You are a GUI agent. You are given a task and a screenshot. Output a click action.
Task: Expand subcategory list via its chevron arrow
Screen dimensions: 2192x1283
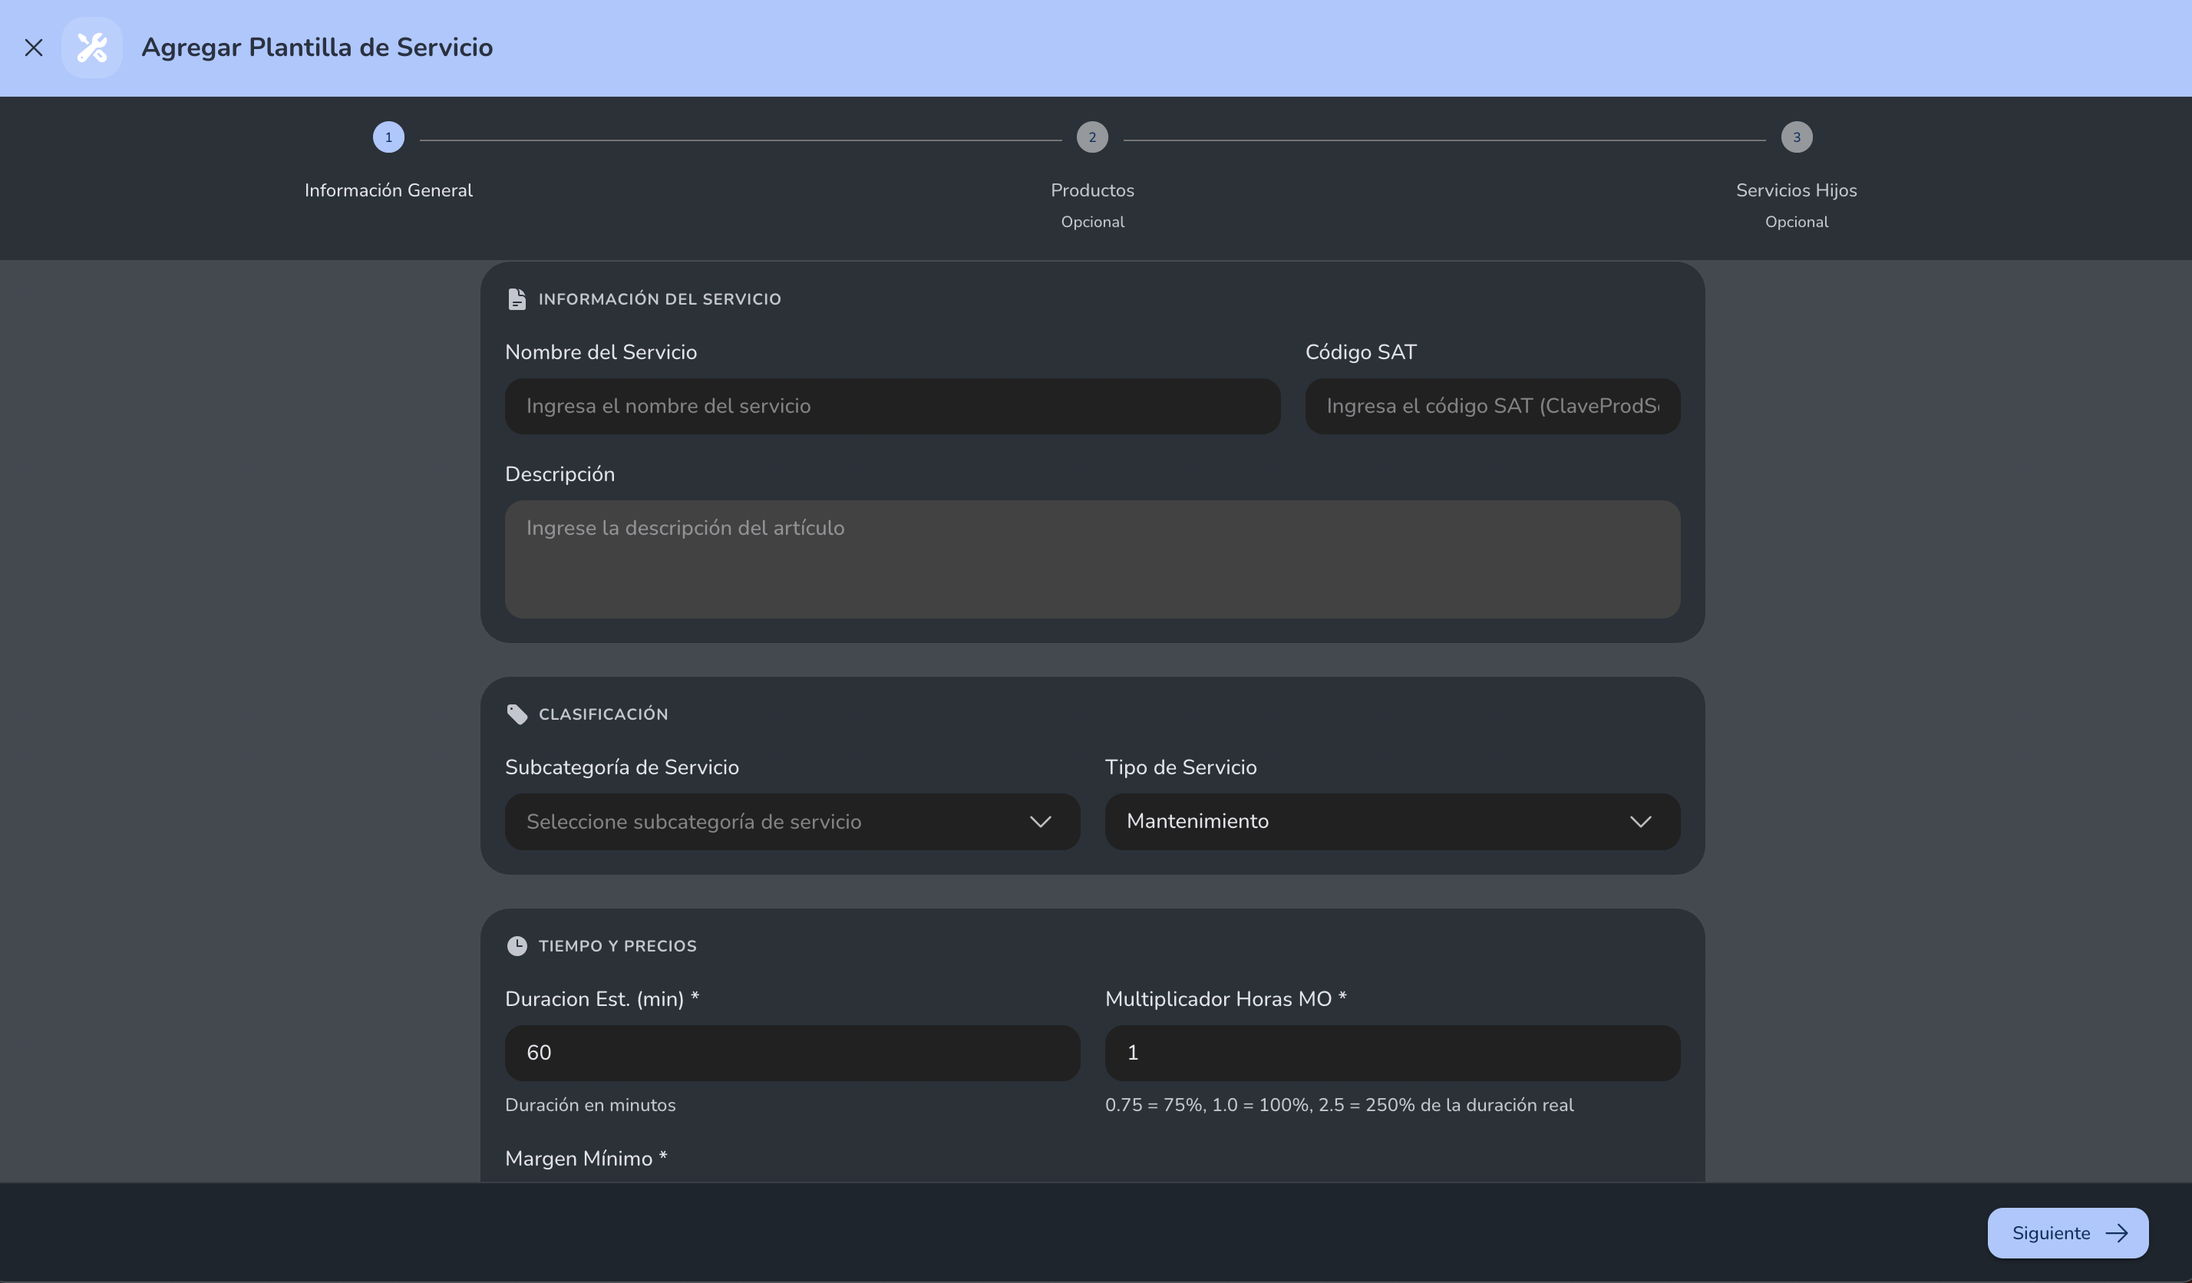click(1040, 822)
